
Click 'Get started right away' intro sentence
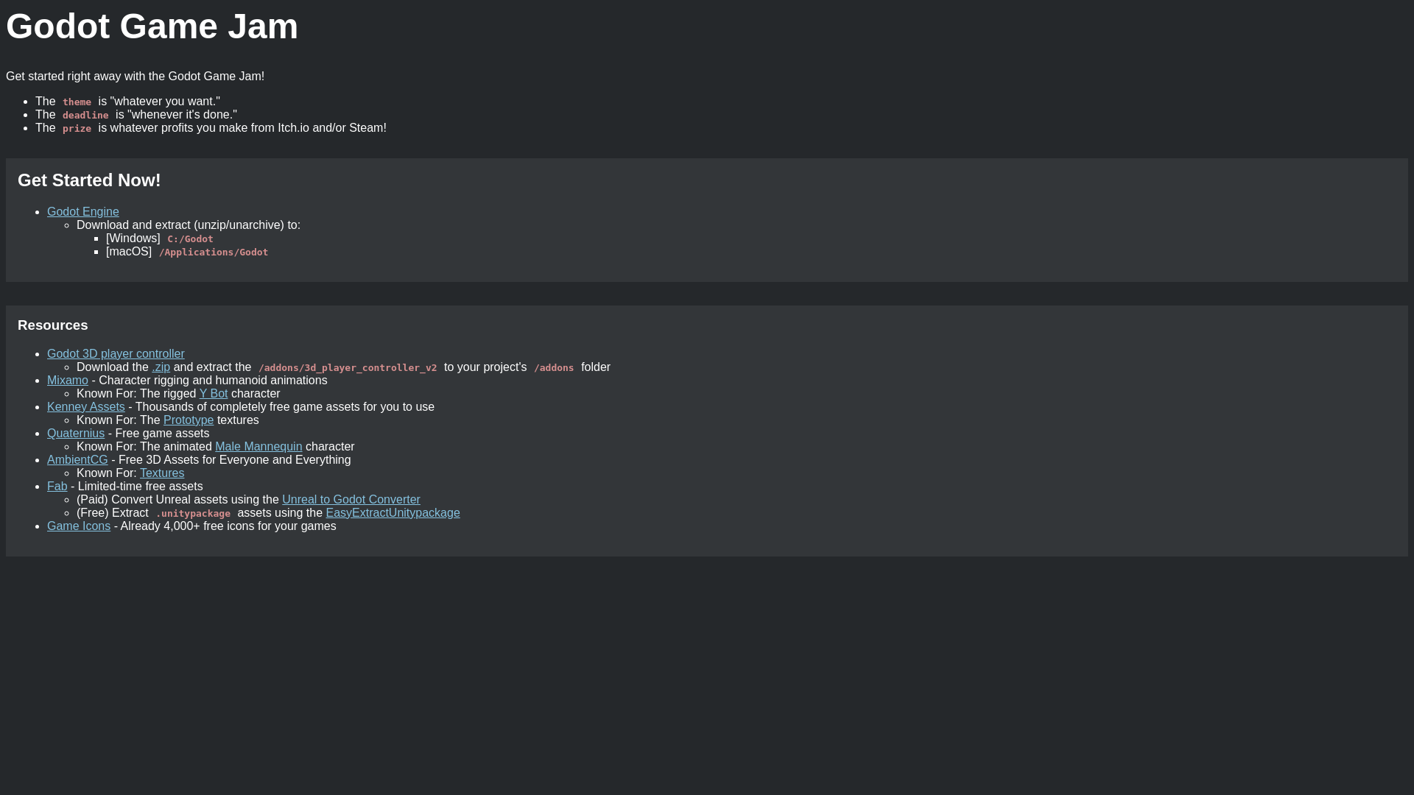click(136, 77)
